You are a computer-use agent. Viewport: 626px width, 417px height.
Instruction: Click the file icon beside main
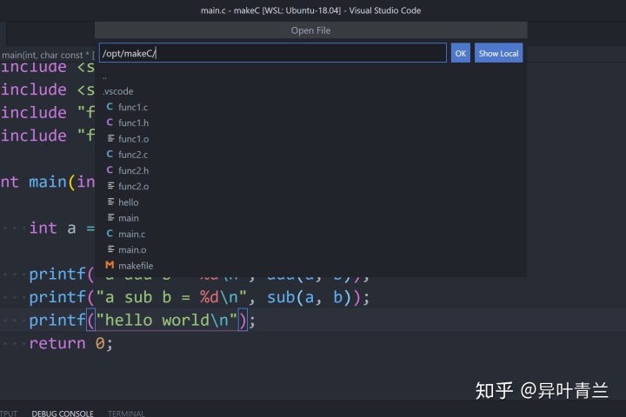point(110,217)
